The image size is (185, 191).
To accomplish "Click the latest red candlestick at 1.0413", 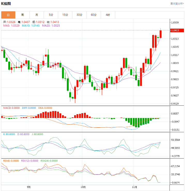I will (x=160, y=34).
